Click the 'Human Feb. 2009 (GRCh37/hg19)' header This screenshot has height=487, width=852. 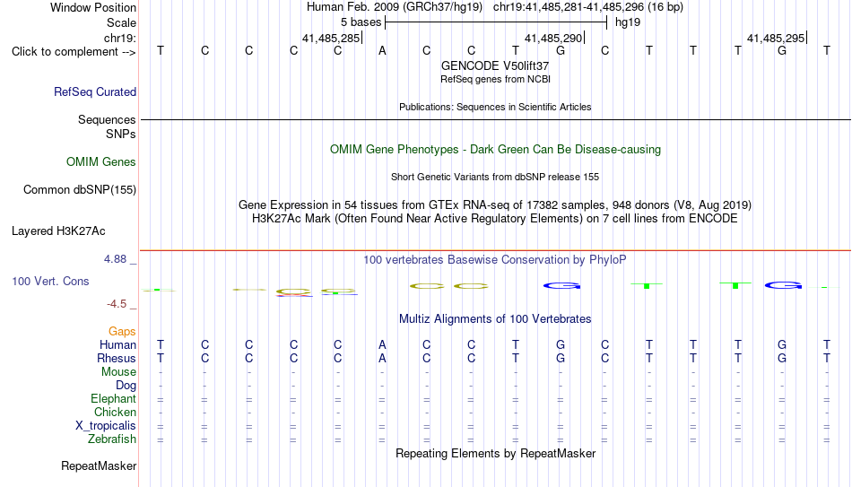click(x=395, y=7)
